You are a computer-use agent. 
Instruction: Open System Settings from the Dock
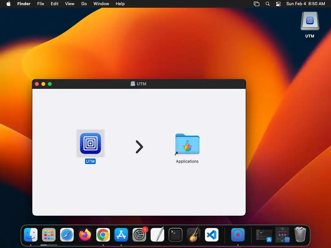click(139, 235)
